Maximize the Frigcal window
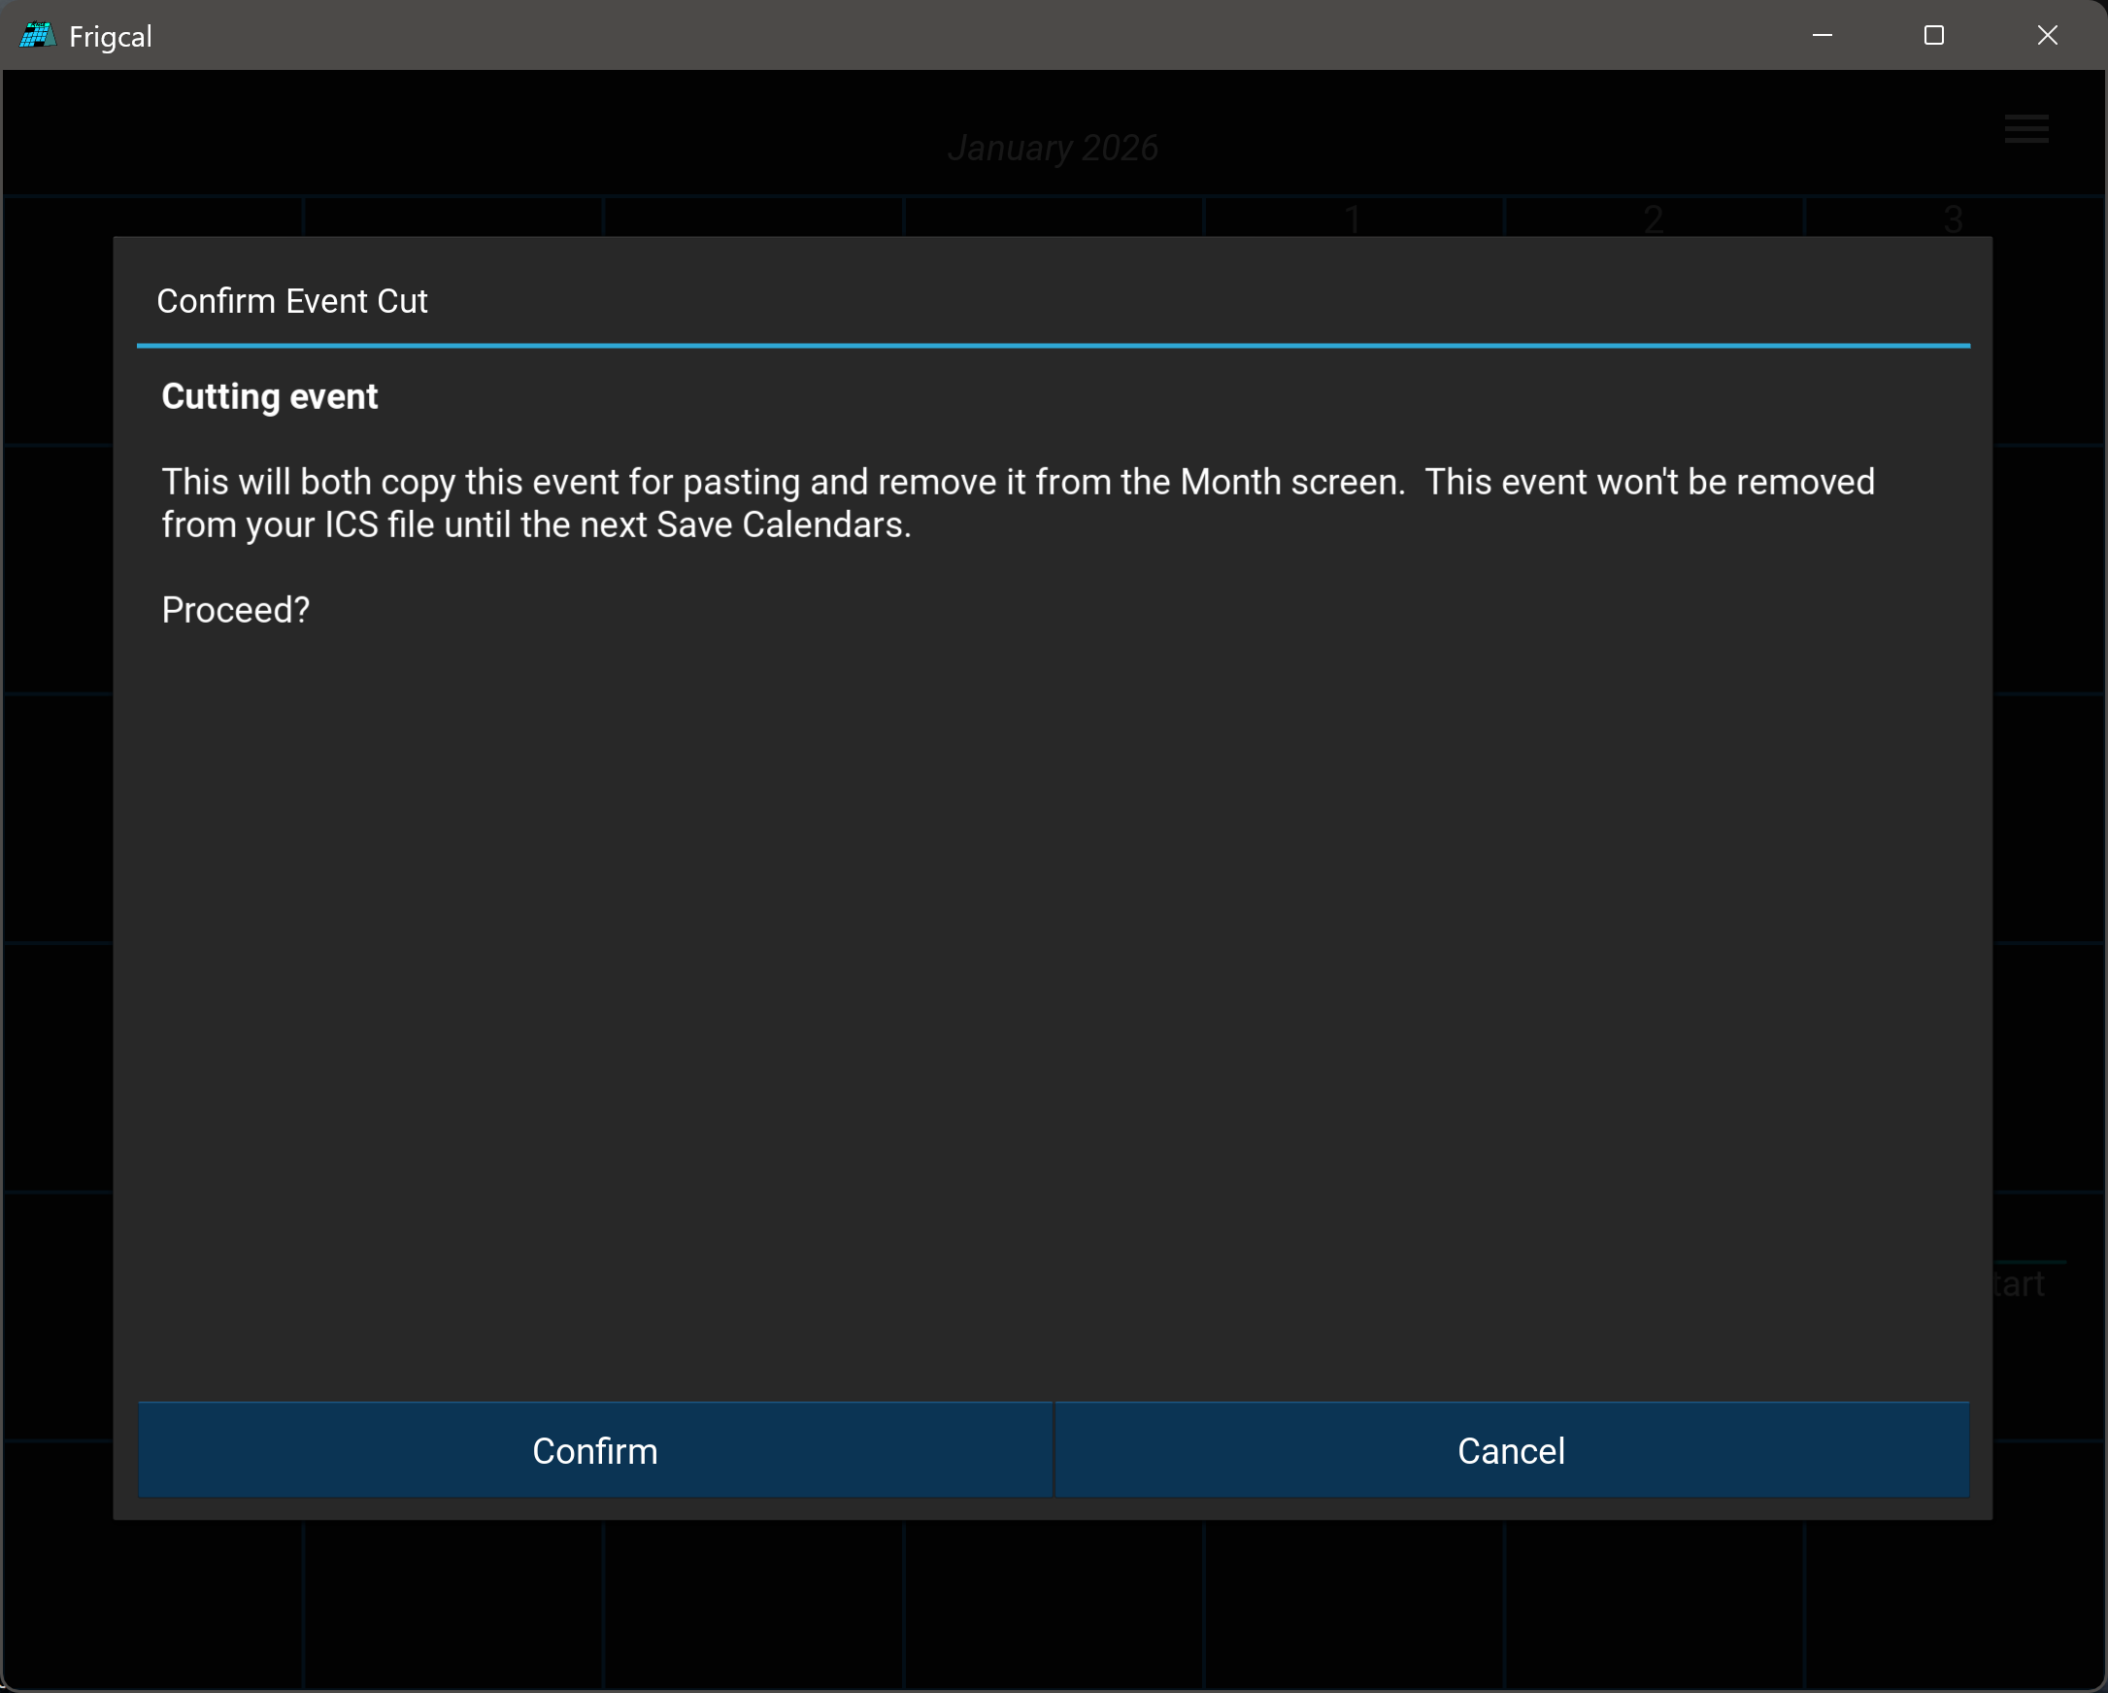 (x=1933, y=36)
